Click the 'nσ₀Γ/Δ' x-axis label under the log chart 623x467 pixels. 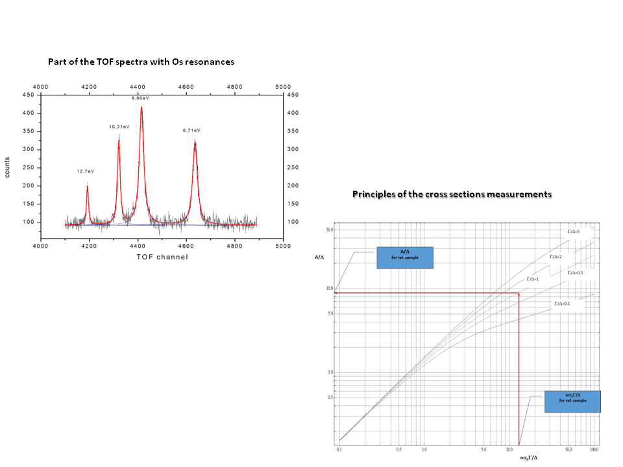coord(527,458)
